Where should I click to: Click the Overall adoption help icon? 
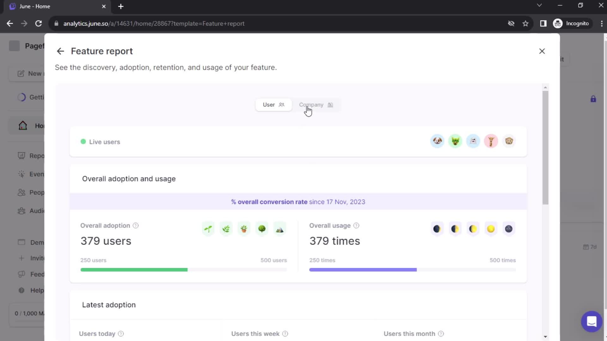(136, 225)
